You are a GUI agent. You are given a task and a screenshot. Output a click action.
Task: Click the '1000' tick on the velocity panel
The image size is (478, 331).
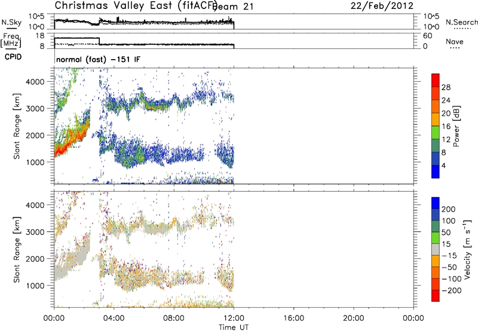coord(35,286)
